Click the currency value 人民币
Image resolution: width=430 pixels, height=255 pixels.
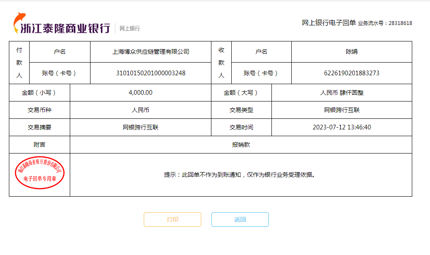pyautogui.click(x=140, y=110)
